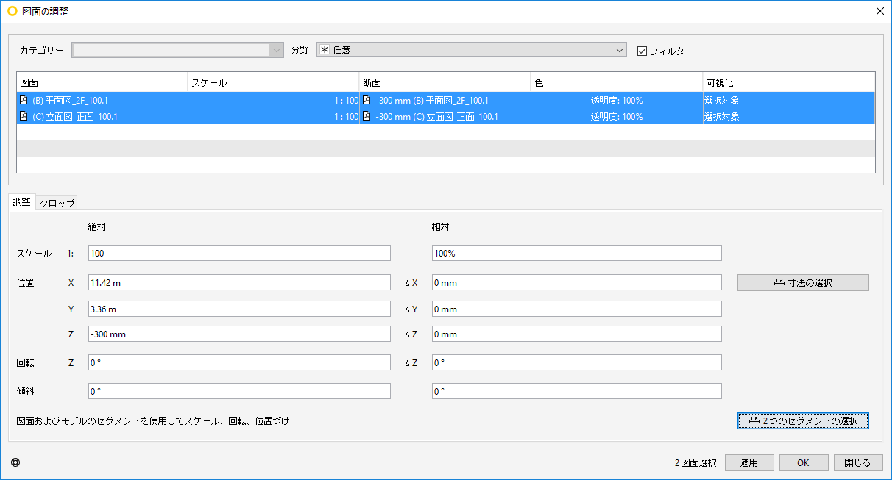Click 透明度: 100% cell of 平面図_2F row
The image size is (892, 480).
coord(617,100)
